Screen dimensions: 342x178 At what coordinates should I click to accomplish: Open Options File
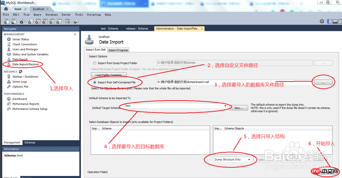coord(20,87)
